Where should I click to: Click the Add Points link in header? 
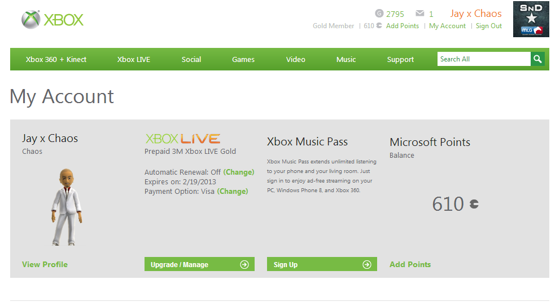point(403,25)
